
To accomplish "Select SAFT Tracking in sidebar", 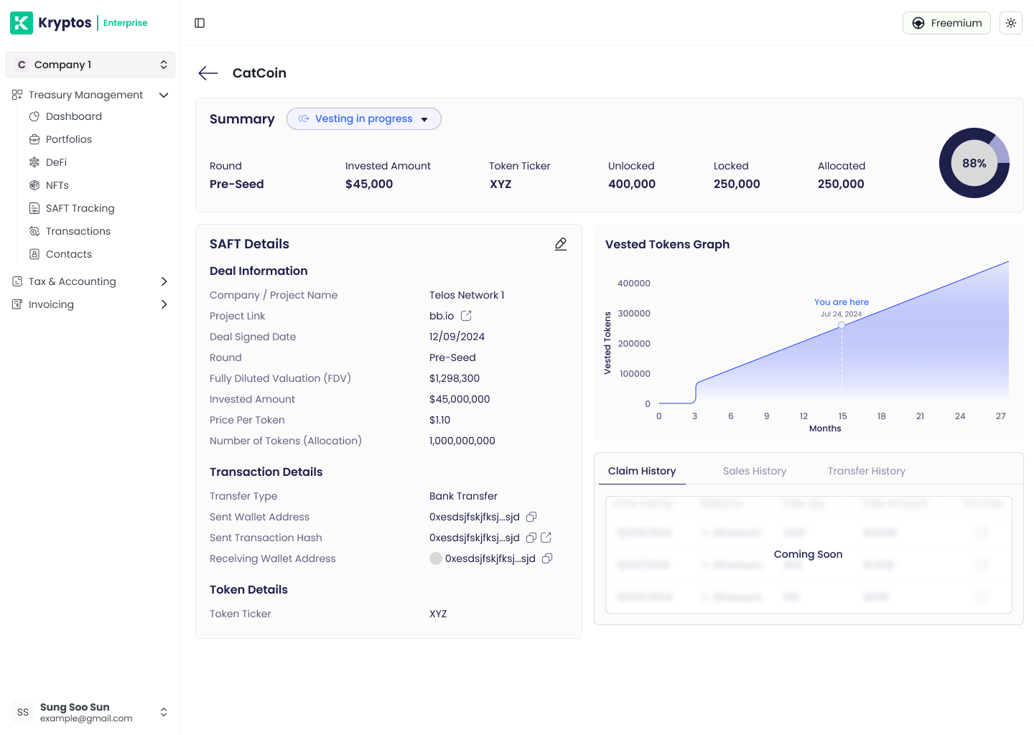I will (x=80, y=208).
